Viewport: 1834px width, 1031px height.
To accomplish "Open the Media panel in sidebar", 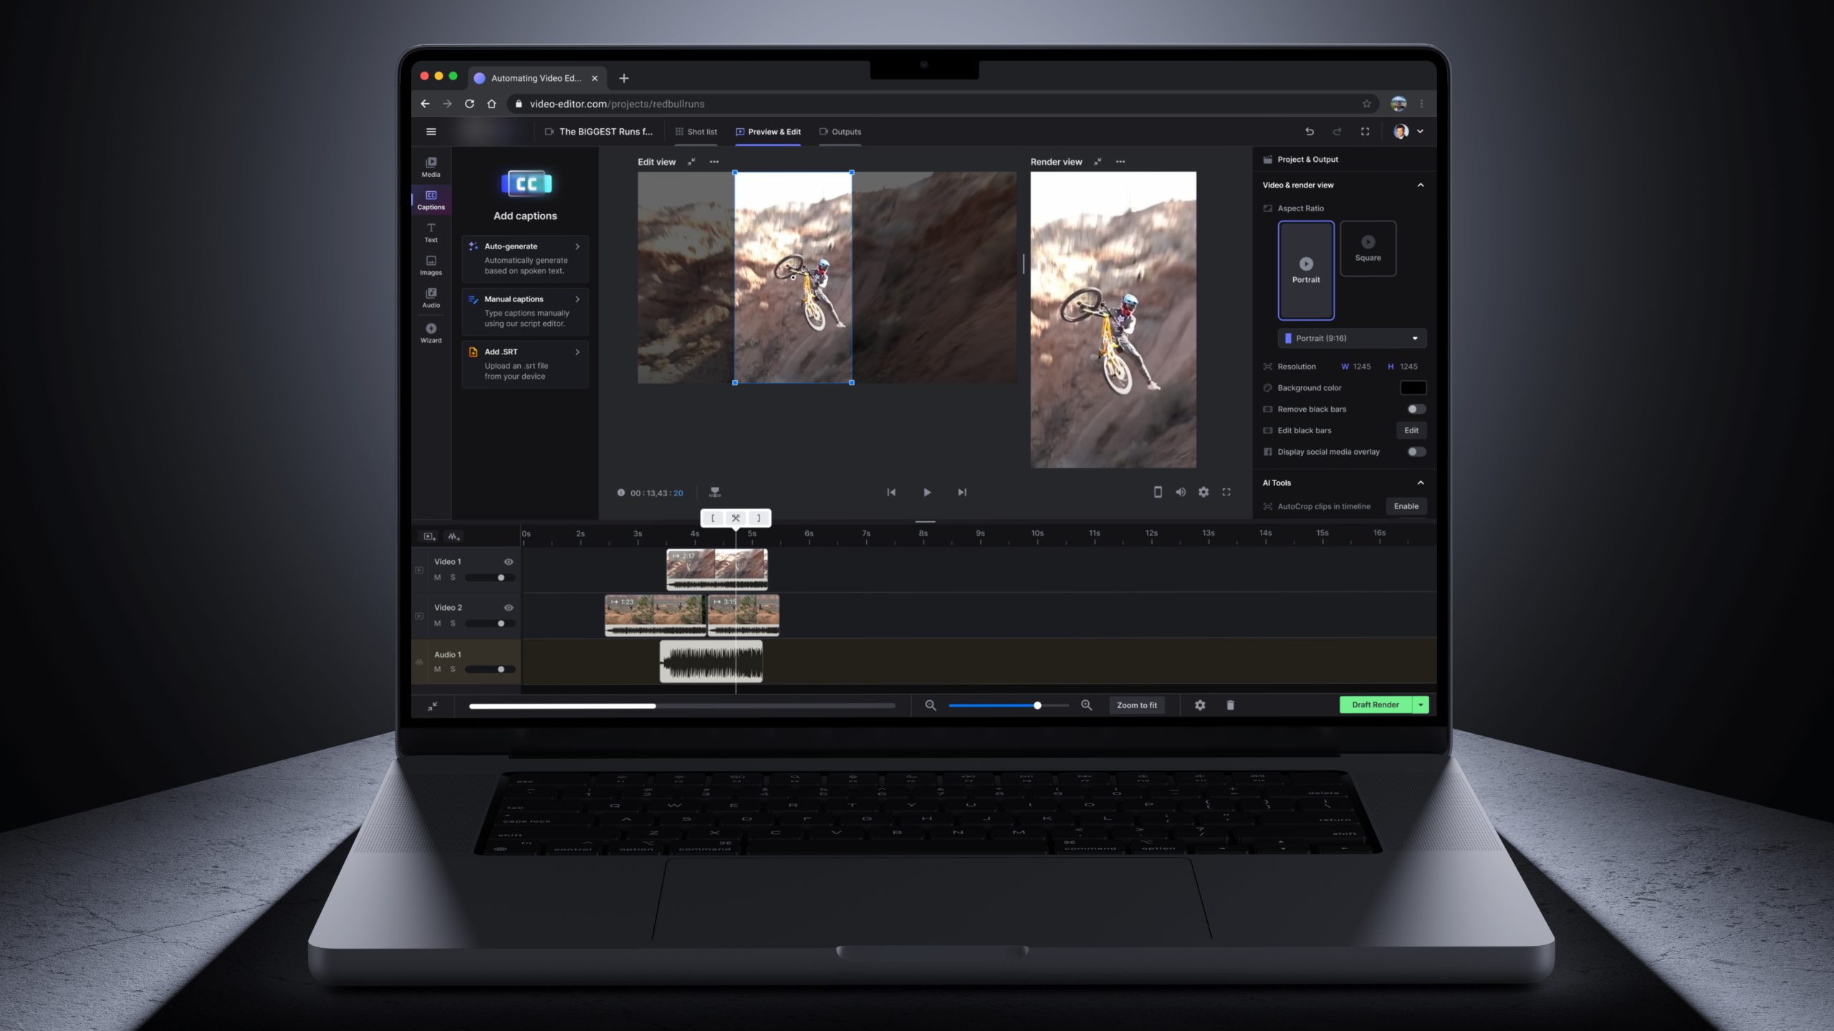I will tap(431, 166).
